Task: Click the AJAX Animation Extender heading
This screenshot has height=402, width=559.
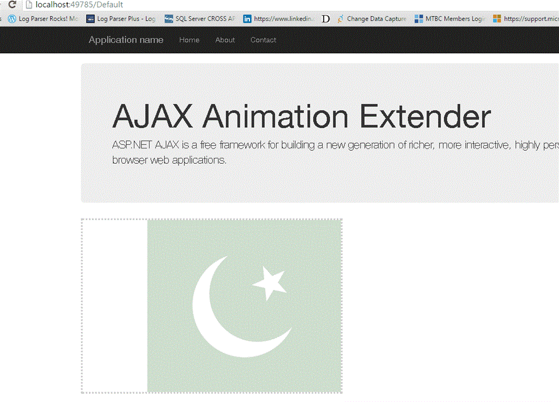Action: tap(301, 116)
